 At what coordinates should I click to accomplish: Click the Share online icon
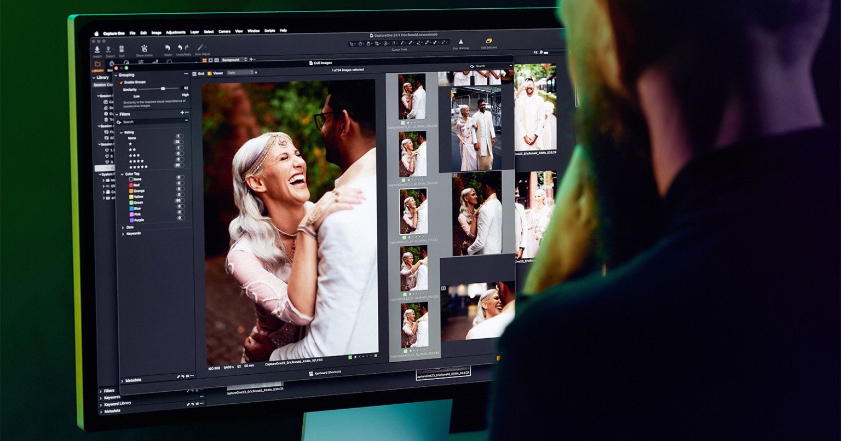click(x=145, y=49)
